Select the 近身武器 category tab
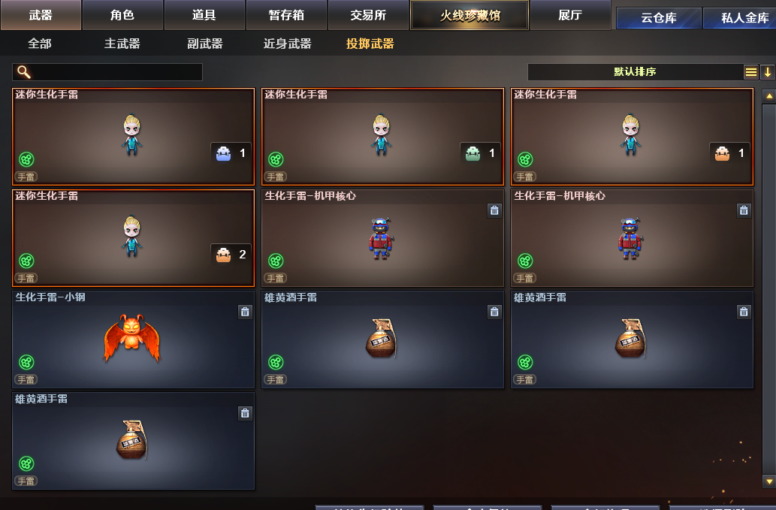776x510 pixels. (x=287, y=44)
